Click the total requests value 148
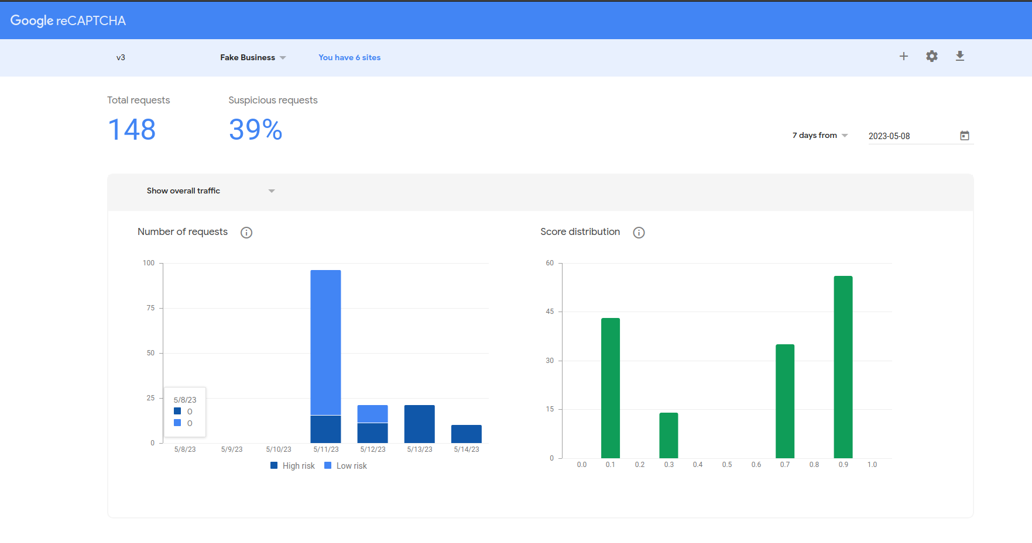This screenshot has height=543, width=1032. [x=132, y=130]
